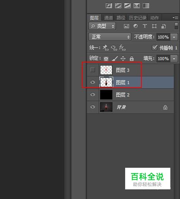
Task: Toggle the layer filtering on/off switch
Action: 176,26
